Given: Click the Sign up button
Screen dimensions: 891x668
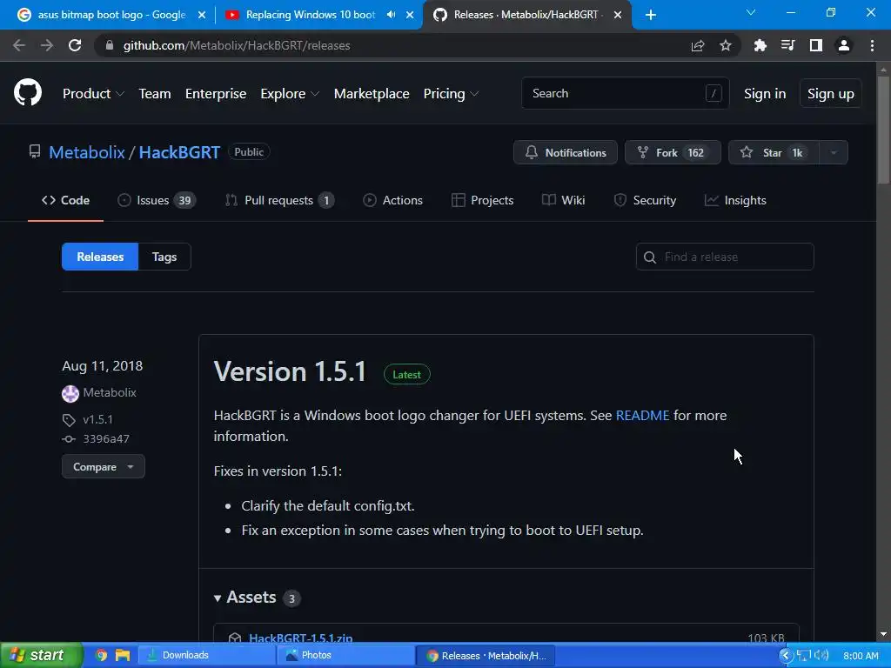Looking at the screenshot, I should coord(831,94).
